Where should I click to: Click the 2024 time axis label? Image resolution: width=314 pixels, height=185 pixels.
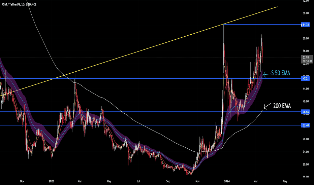pos(227,181)
